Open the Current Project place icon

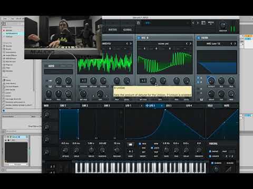click(4, 87)
